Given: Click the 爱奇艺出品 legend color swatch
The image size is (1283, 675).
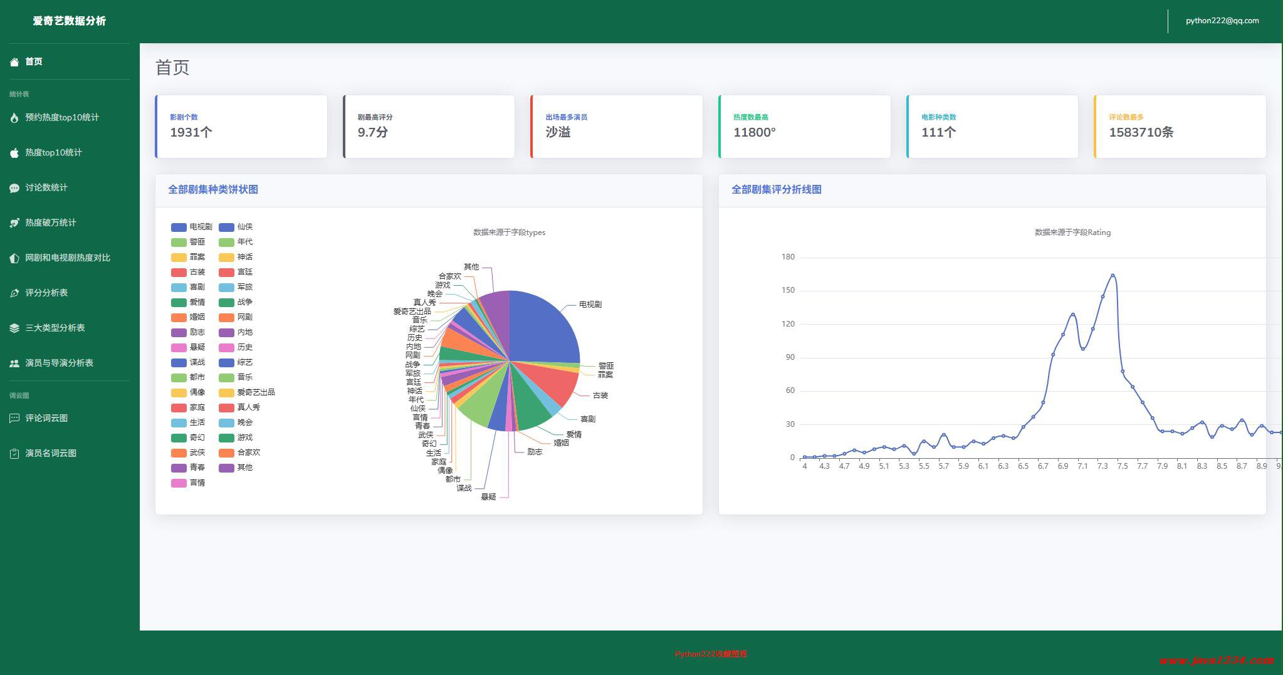Looking at the screenshot, I should (226, 392).
